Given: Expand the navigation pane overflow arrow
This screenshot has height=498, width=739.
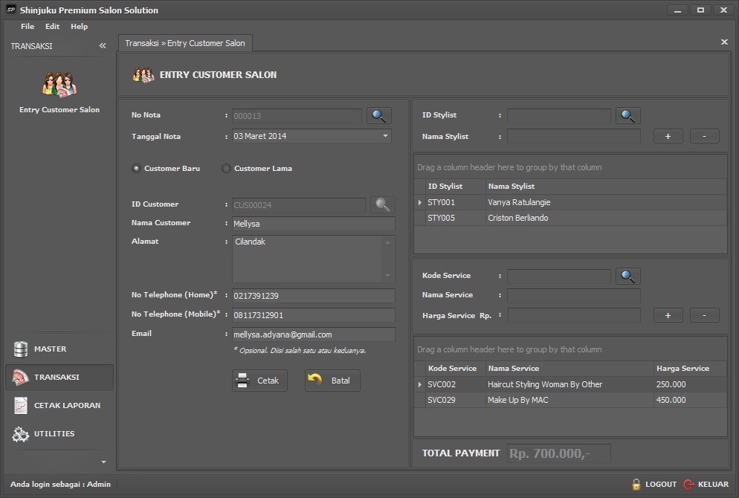Looking at the screenshot, I should pos(103,462).
